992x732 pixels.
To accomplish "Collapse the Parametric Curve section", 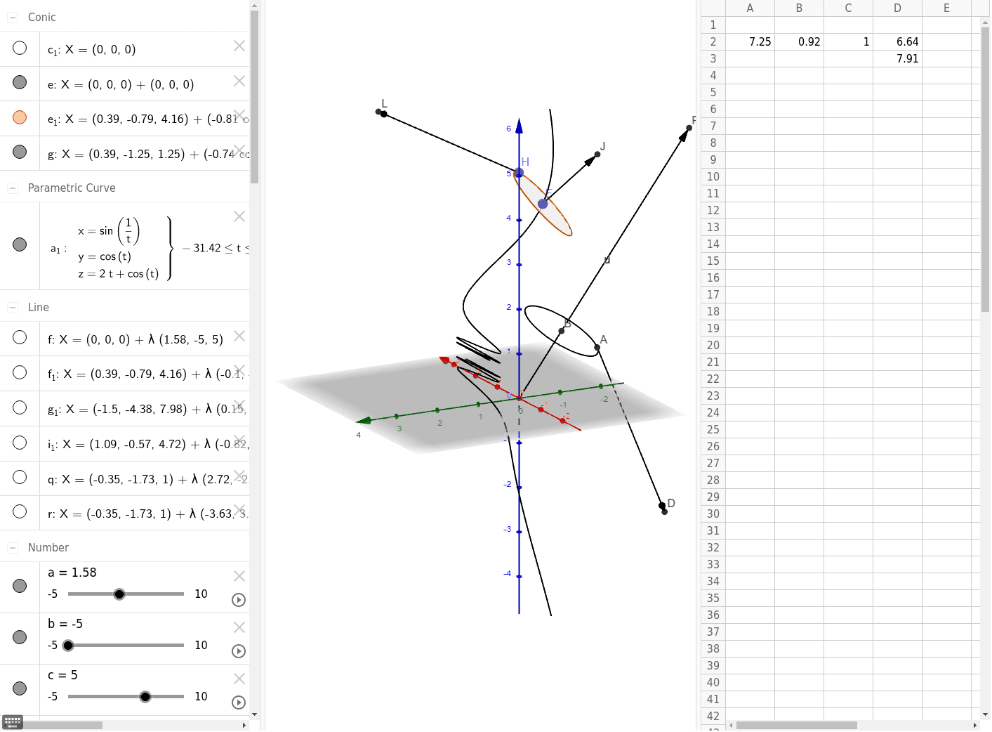I will click(x=11, y=188).
